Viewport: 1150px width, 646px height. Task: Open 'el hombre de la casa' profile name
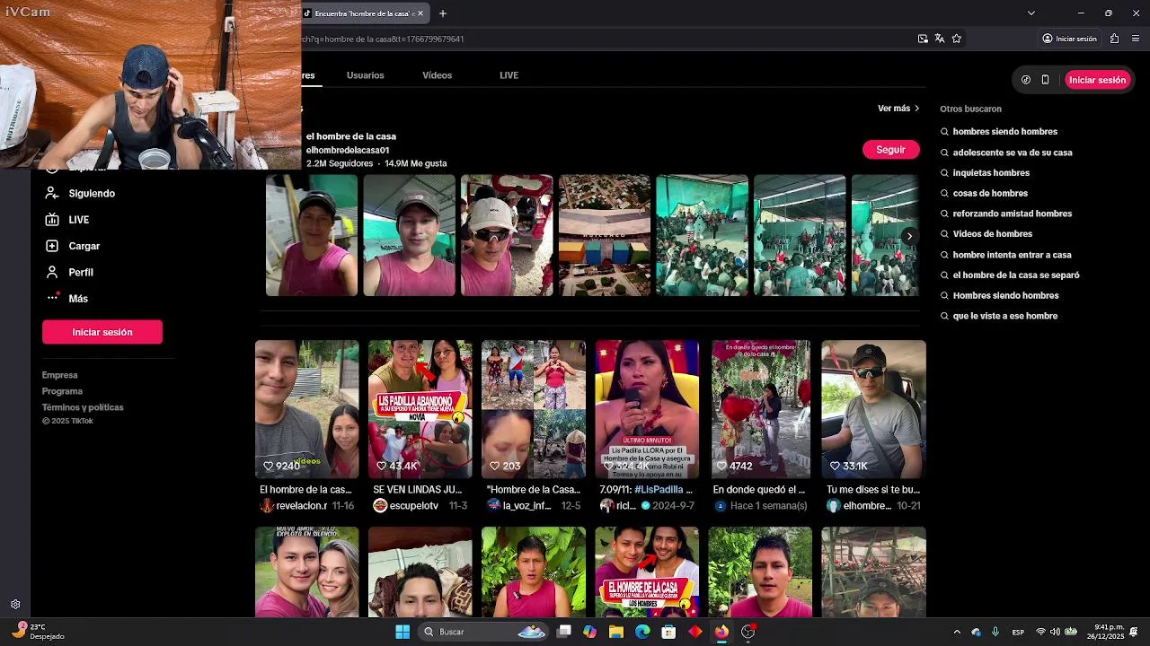coord(351,136)
